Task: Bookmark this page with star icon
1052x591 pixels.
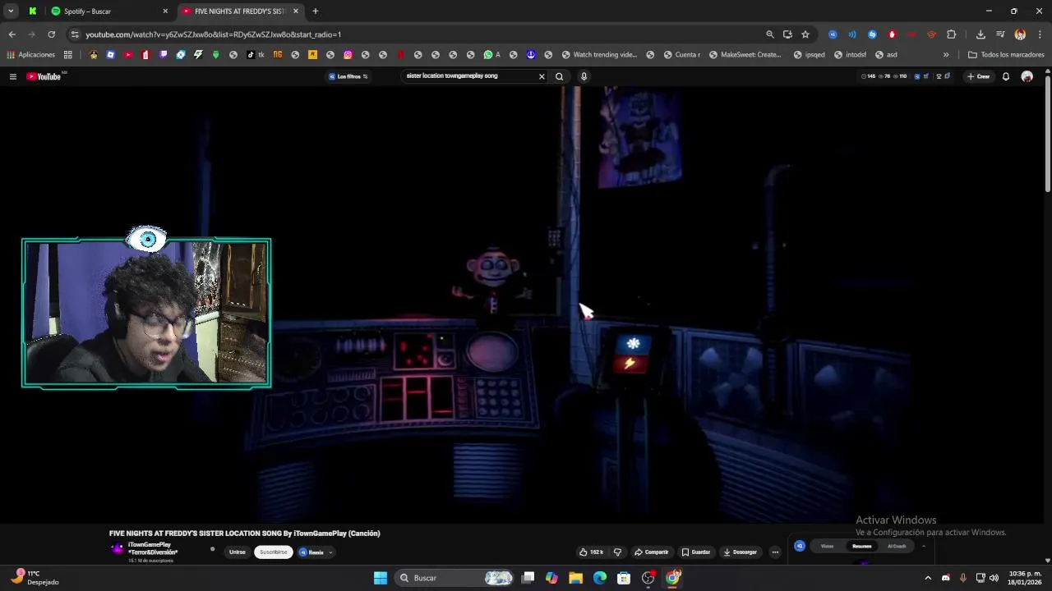Action: click(805, 34)
